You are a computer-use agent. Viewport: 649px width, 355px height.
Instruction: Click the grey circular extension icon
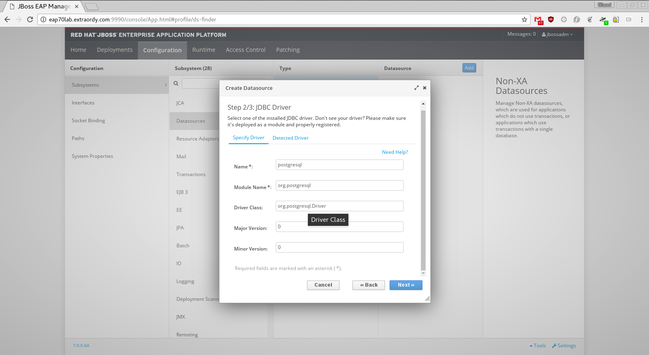pyautogui.click(x=564, y=19)
